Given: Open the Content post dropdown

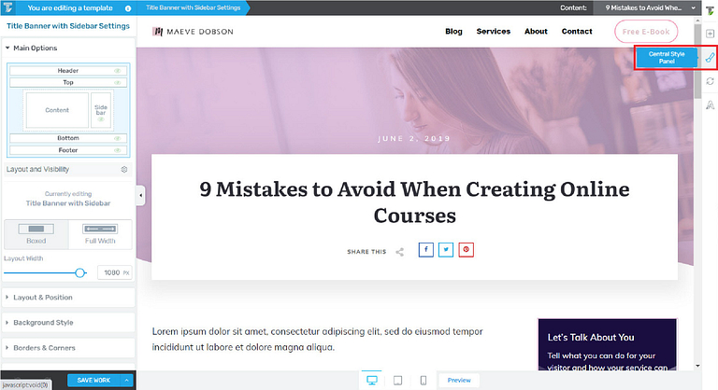Looking at the screenshot, I should pyautogui.click(x=648, y=7).
